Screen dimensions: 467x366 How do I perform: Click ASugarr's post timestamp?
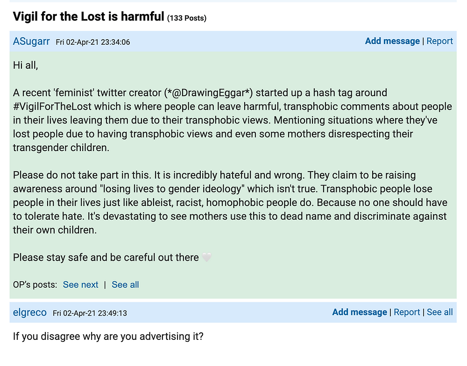point(93,42)
